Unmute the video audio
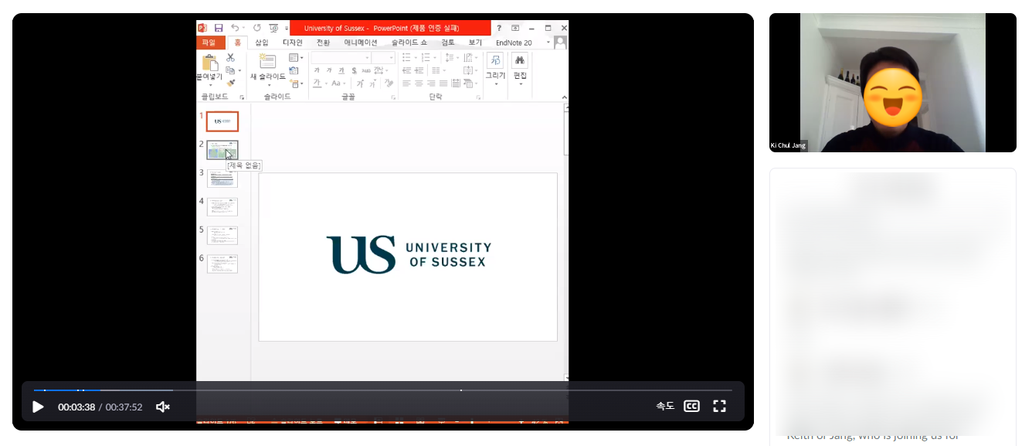The image size is (1032, 446). 163,407
